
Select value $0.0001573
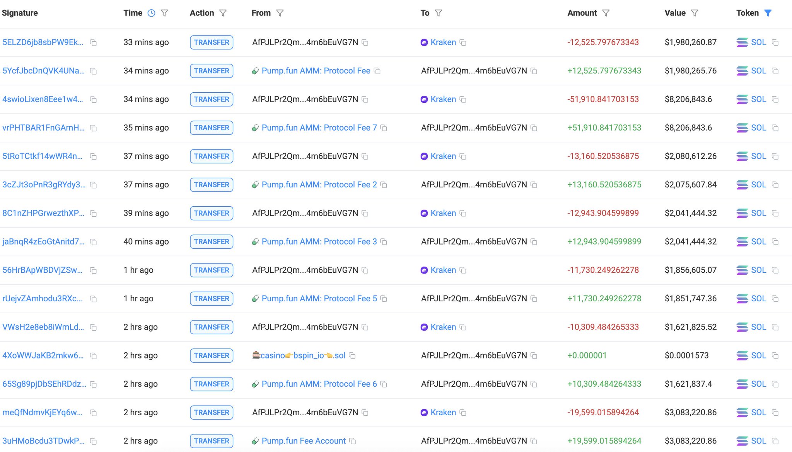(x=686, y=355)
